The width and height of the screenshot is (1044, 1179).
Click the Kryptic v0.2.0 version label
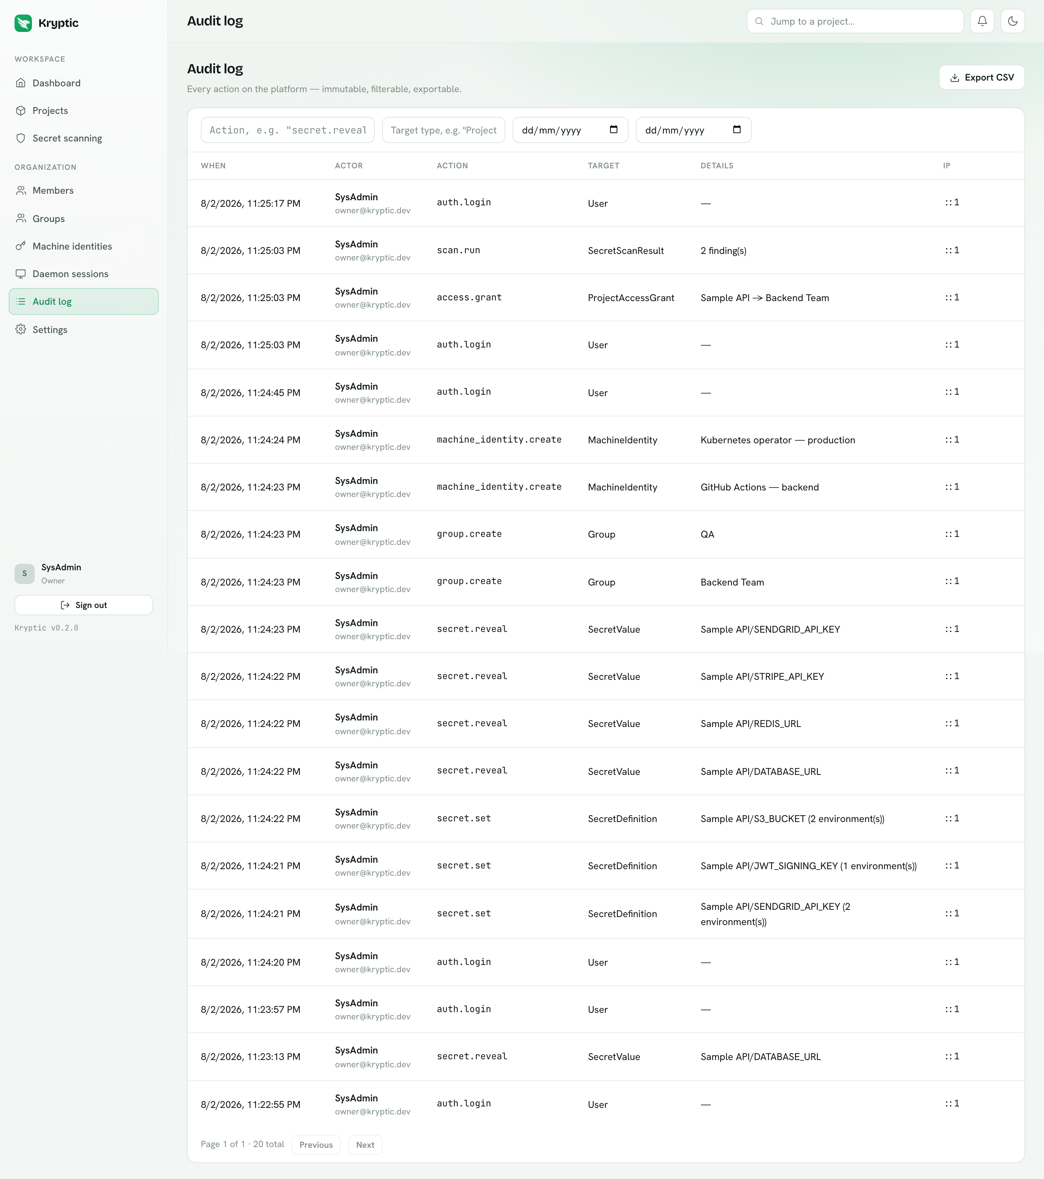(46, 628)
